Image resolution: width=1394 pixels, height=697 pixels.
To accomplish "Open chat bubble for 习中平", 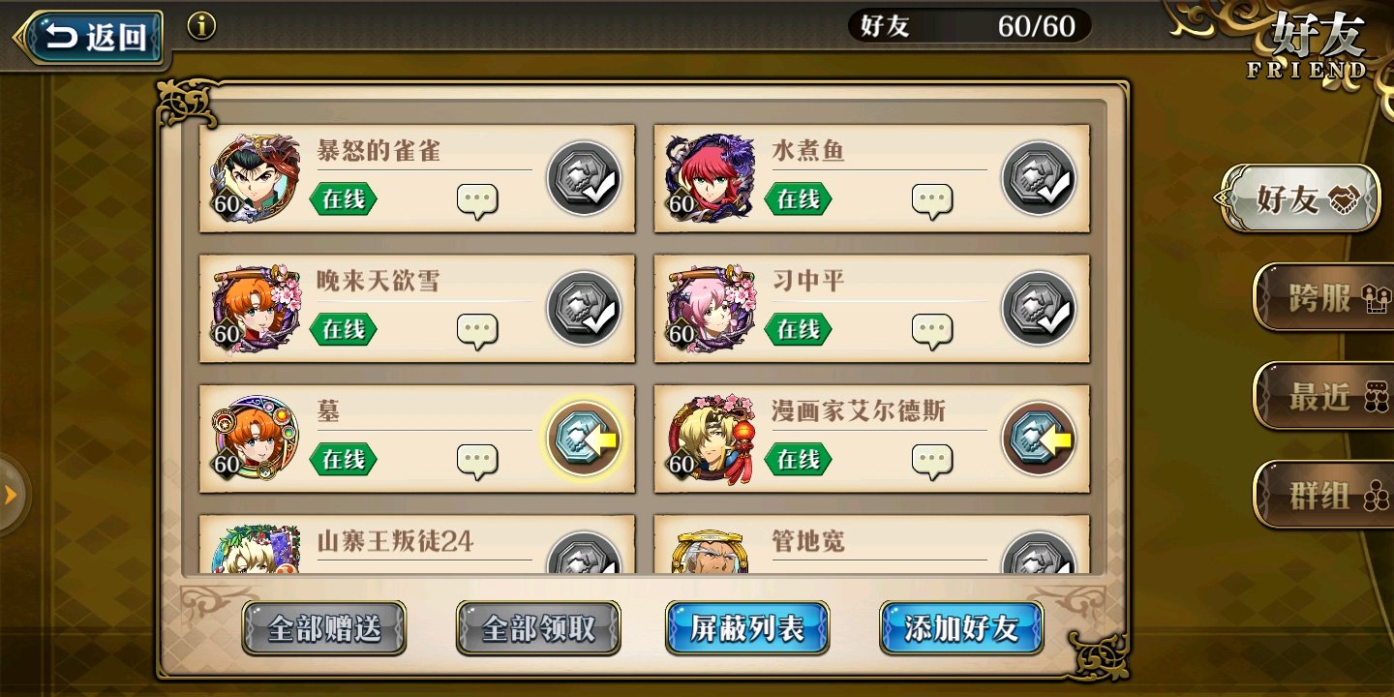I will (x=932, y=331).
